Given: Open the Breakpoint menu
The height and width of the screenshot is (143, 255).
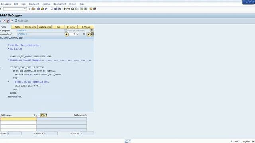Looking at the screenshot, I should (x=34, y=4).
